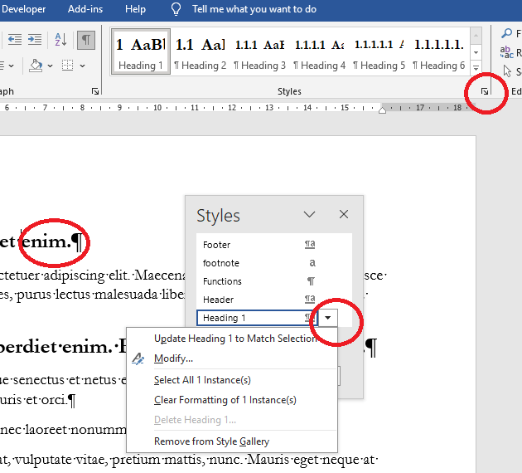Viewport: 522px width, 473px height.
Task: Click the style gallery row-up arrow
Action: pyautogui.click(x=476, y=36)
